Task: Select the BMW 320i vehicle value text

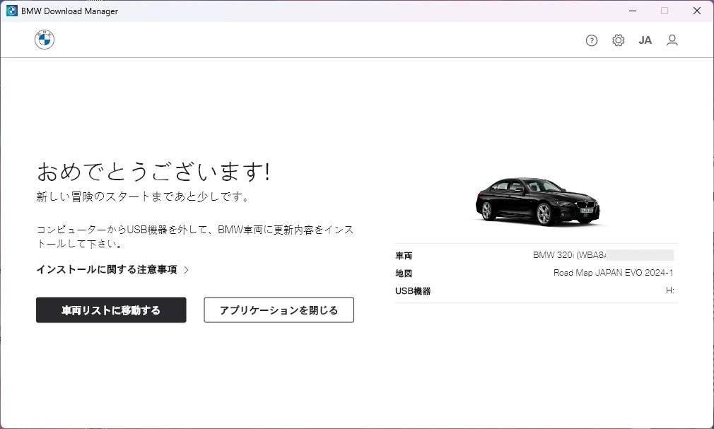Action: click(570, 255)
